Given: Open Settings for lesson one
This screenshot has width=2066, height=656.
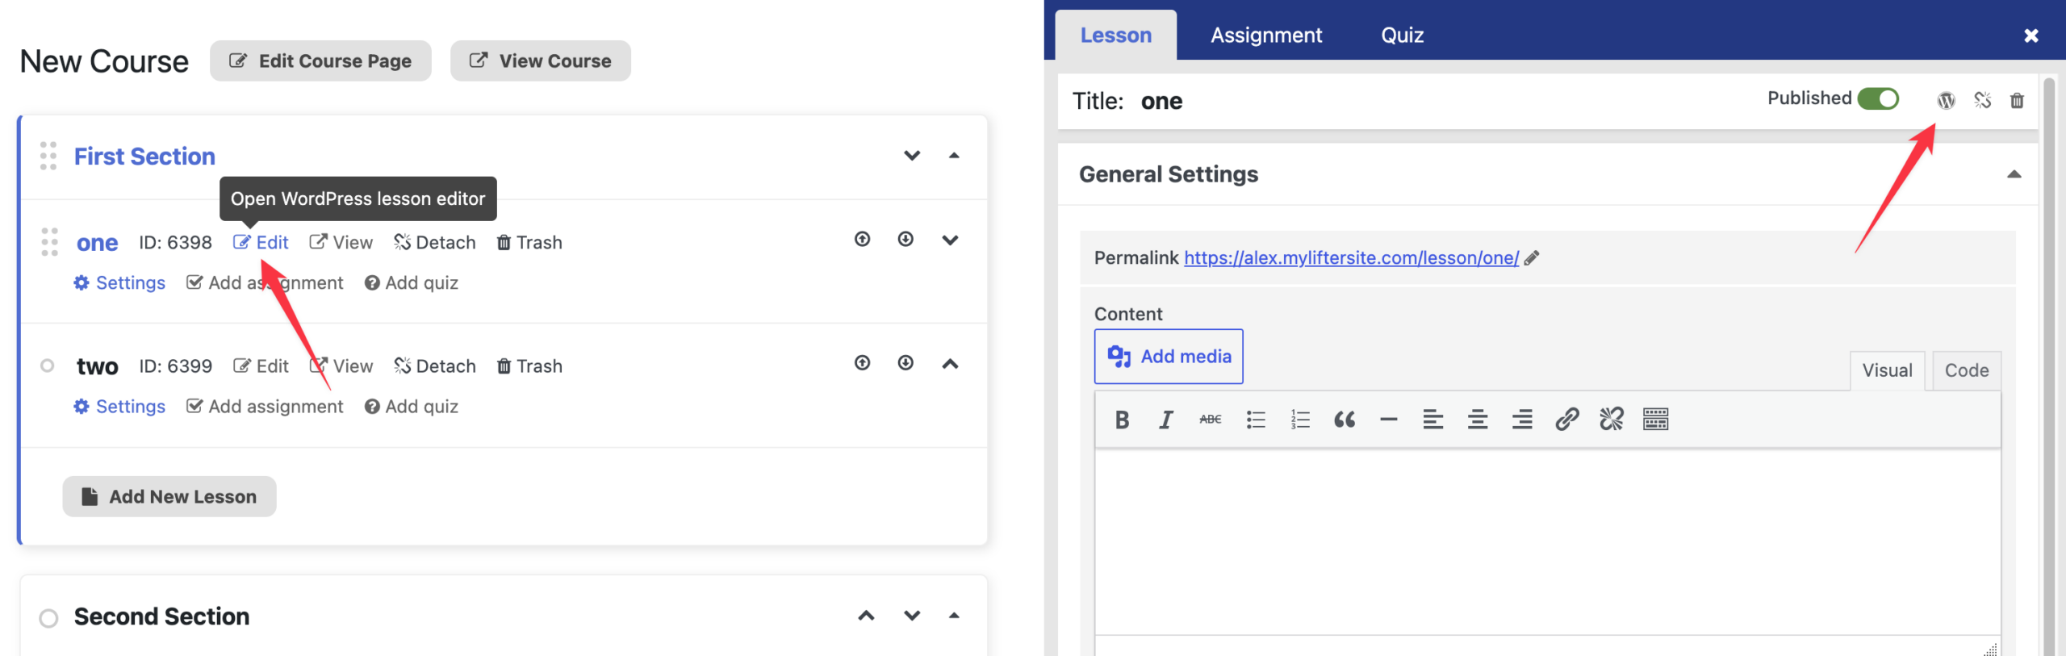Looking at the screenshot, I should (119, 283).
